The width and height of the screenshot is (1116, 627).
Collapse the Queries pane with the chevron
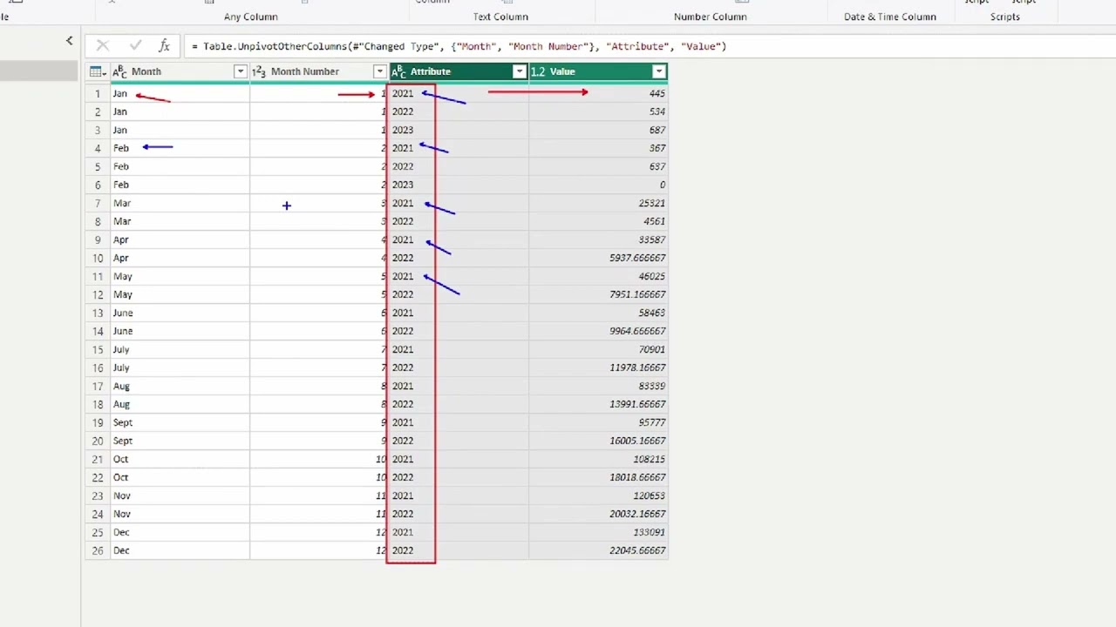pos(70,40)
